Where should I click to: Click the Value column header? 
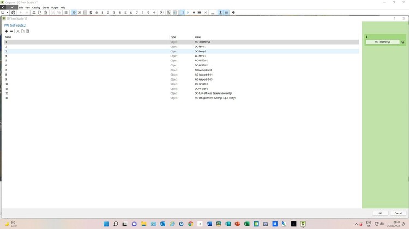pos(198,37)
